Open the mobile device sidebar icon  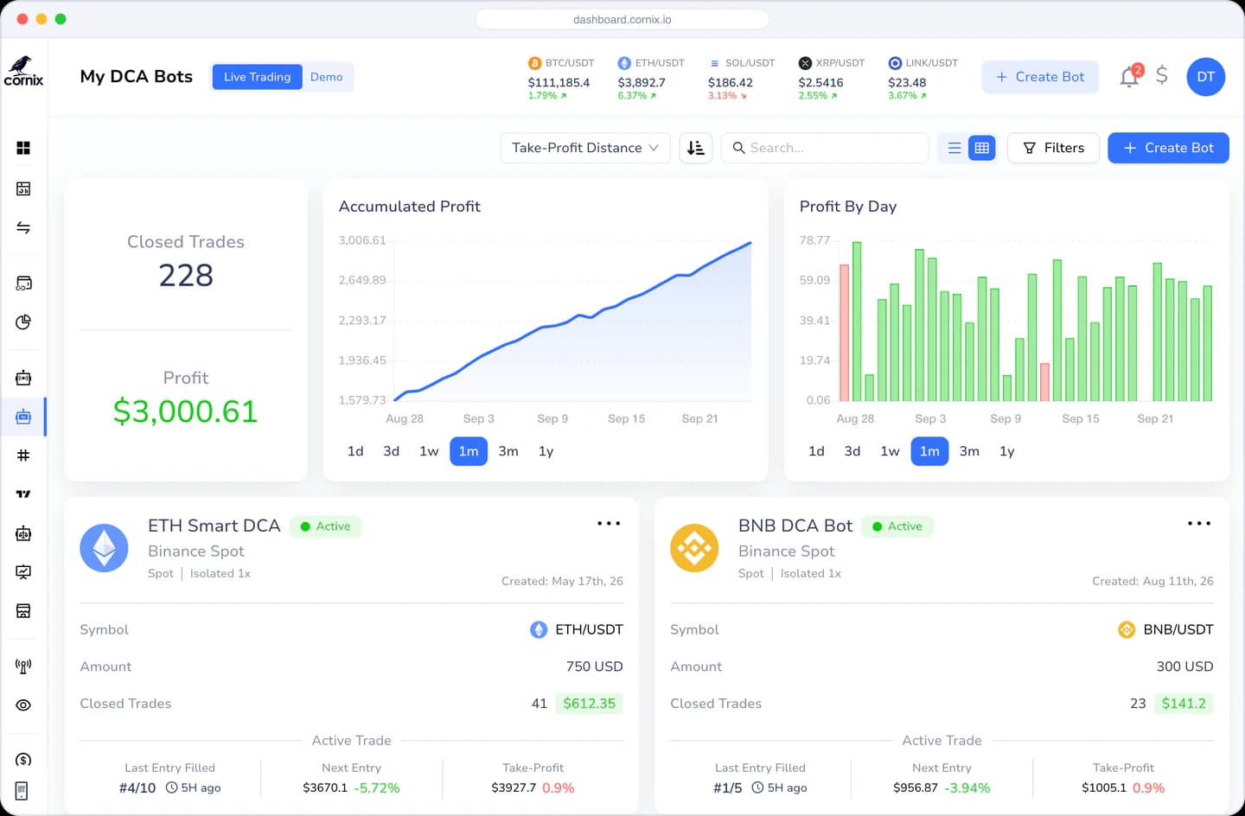click(x=22, y=791)
